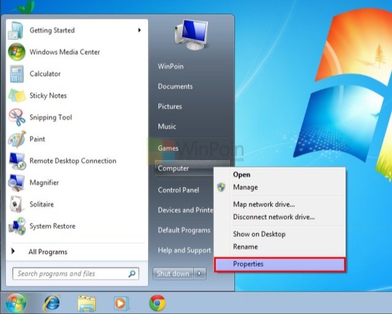This screenshot has width=392, height=314.
Task: Click the Manage shield icon
Action: [x=221, y=187]
